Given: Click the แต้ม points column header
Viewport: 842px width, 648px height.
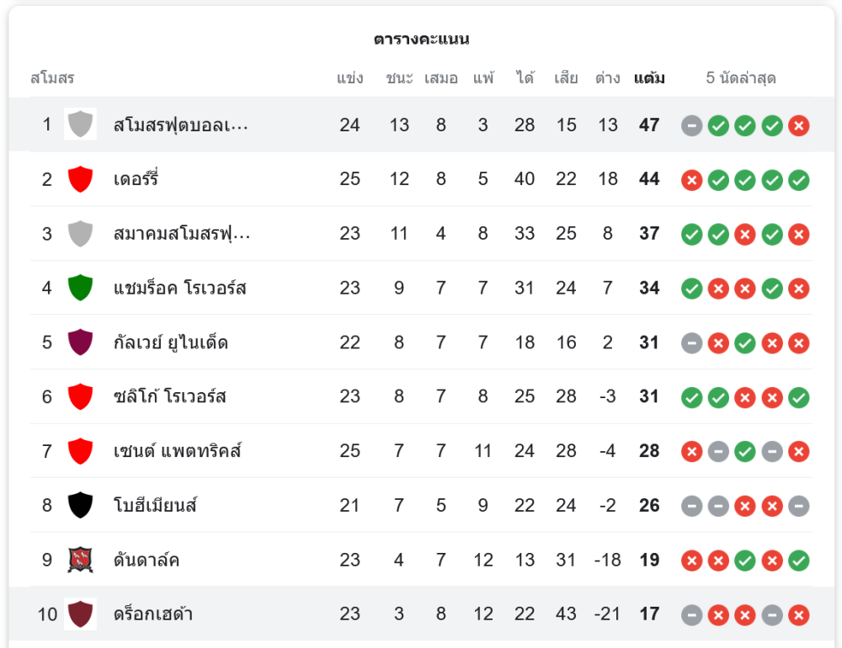Looking at the screenshot, I should click(649, 78).
